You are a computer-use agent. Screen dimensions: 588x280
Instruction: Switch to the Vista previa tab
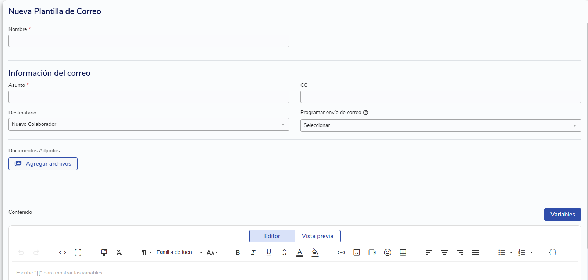(317, 236)
